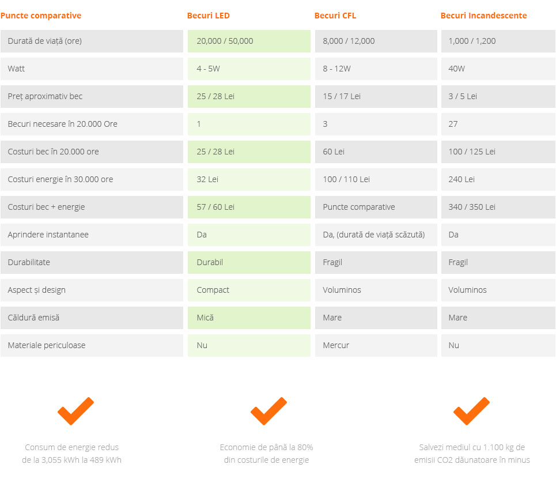Click the Puncte comparative header
This screenshot has height=483, width=556.
pyautogui.click(x=41, y=16)
